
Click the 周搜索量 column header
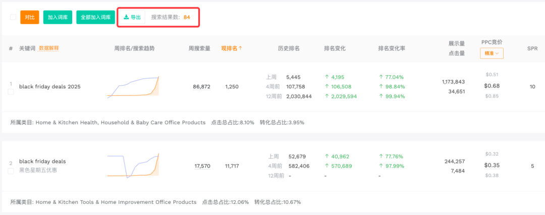tap(199, 48)
